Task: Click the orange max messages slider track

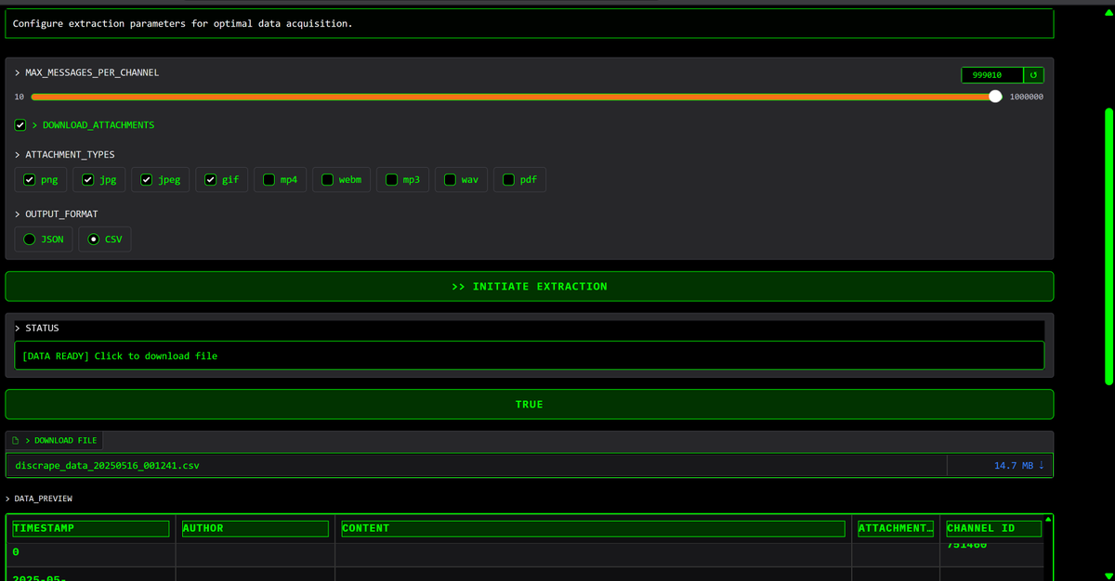Action: point(511,97)
